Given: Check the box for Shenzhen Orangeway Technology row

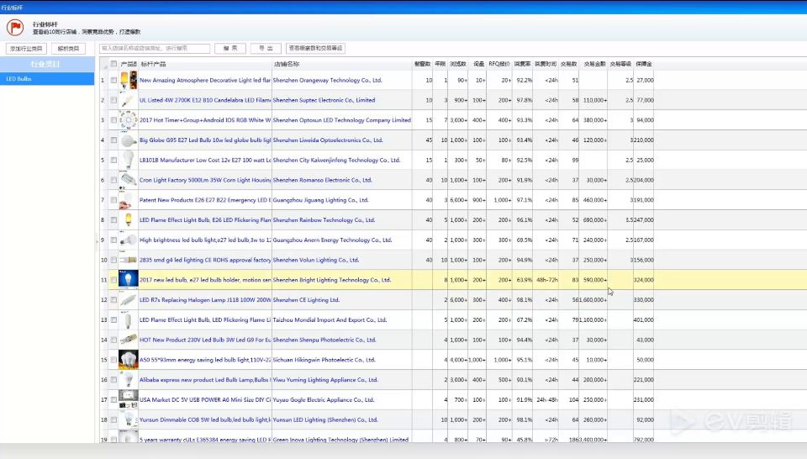Looking at the screenshot, I should tap(113, 80).
